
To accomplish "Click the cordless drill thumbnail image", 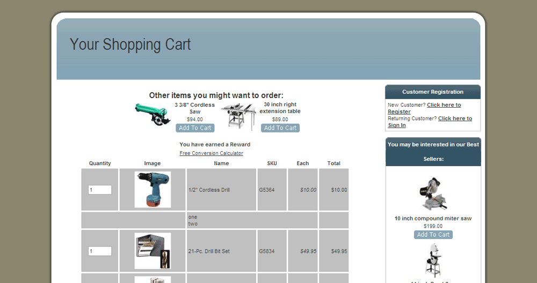I will tap(153, 190).
